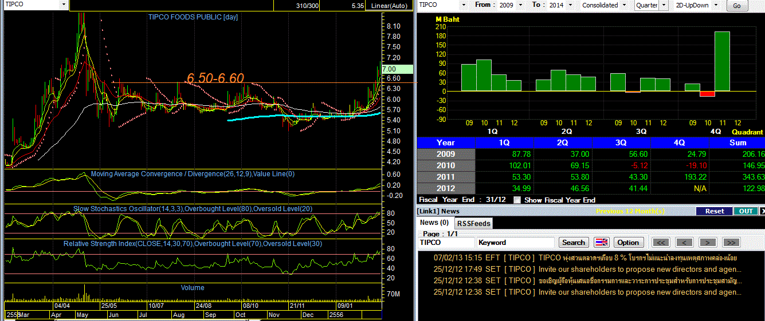The width and height of the screenshot is (765, 321).
Task: Click the OUT button in news header
Action: (x=746, y=211)
